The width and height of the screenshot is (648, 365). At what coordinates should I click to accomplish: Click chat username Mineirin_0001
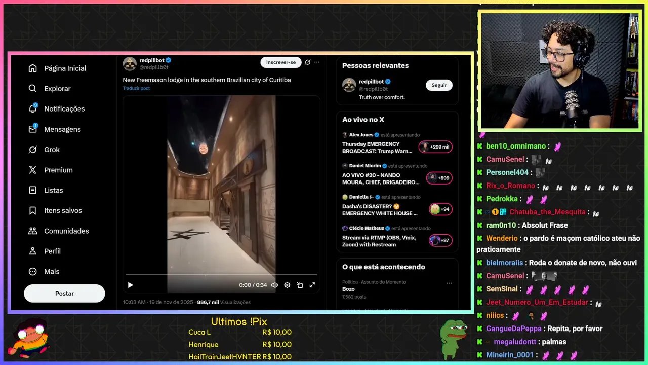point(510,355)
